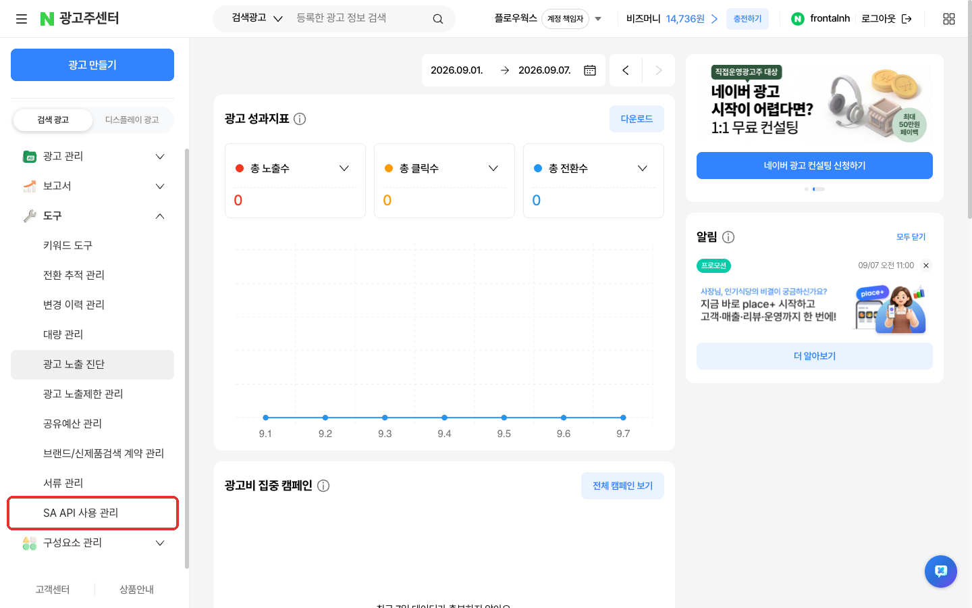Click the Naver profile icon beside frontalnh
This screenshot has width=972, height=608.
pos(798,19)
